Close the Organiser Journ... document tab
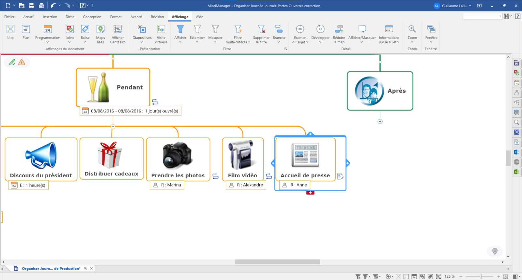This screenshot has width=522, height=280. click(x=92, y=269)
